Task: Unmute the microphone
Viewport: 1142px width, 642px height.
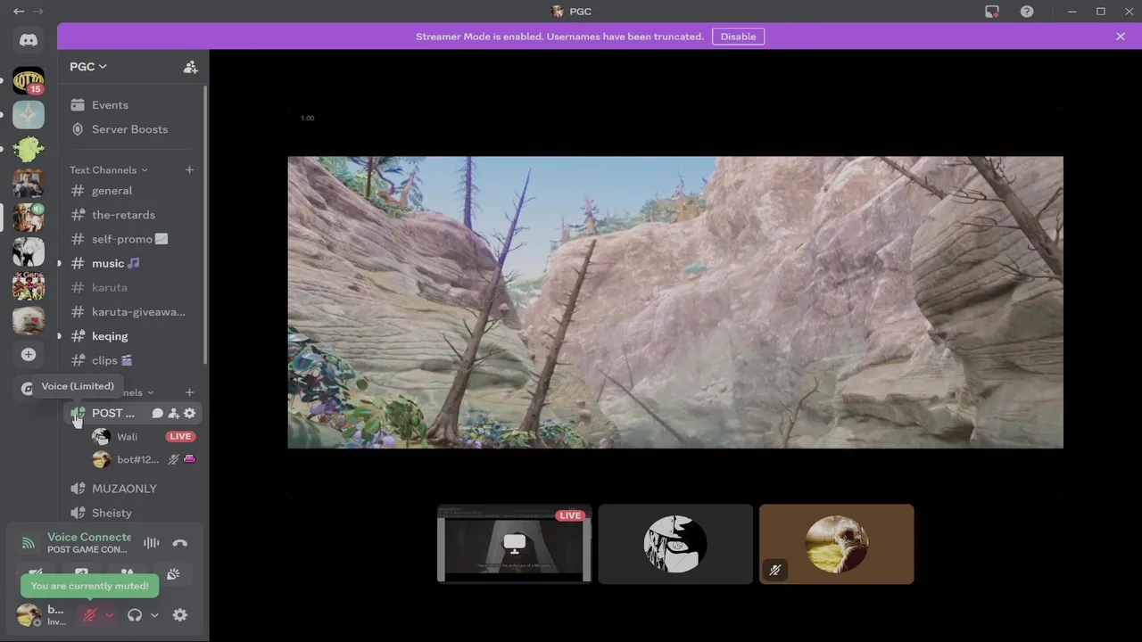Action: [89, 615]
